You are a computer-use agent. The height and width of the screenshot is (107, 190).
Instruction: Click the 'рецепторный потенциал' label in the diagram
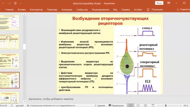coord(148,47)
